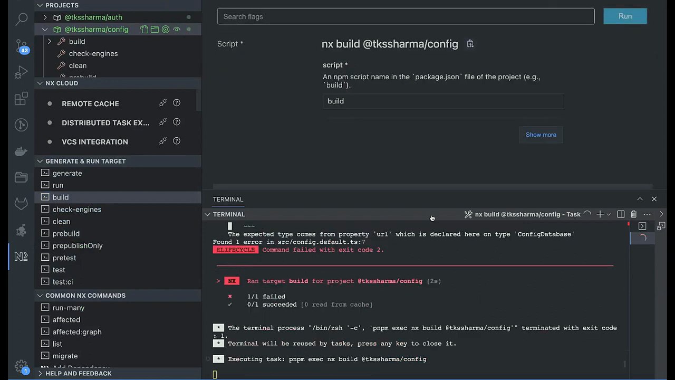
Task: Collapse the @tkssharma/config project
Action: (x=45, y=30)
